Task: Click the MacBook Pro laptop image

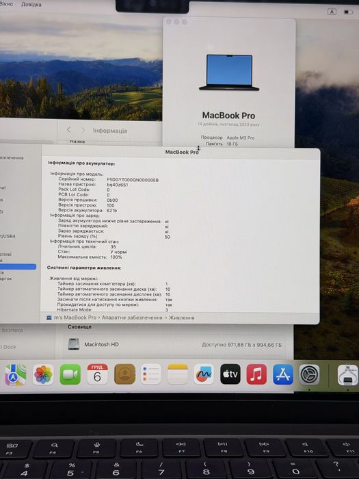Action: tap(229, 73)
